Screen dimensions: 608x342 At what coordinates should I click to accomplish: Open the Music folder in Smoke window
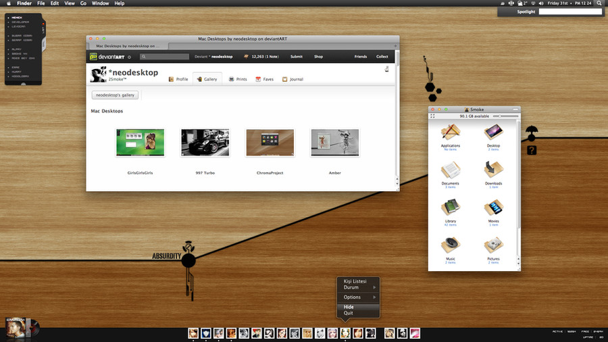(x=450, y=245)
